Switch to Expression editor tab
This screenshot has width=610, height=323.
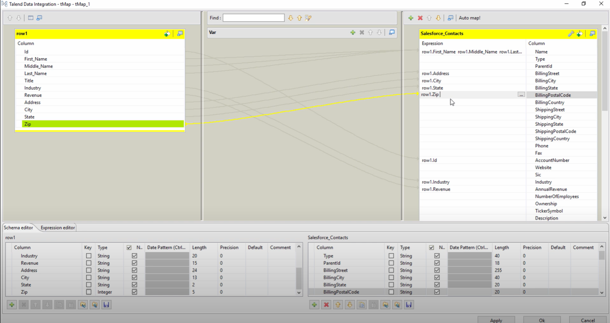[x=58, y=228]
